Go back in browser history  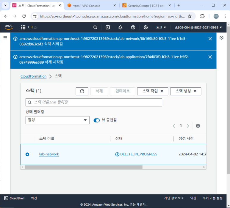click(6, 16)
